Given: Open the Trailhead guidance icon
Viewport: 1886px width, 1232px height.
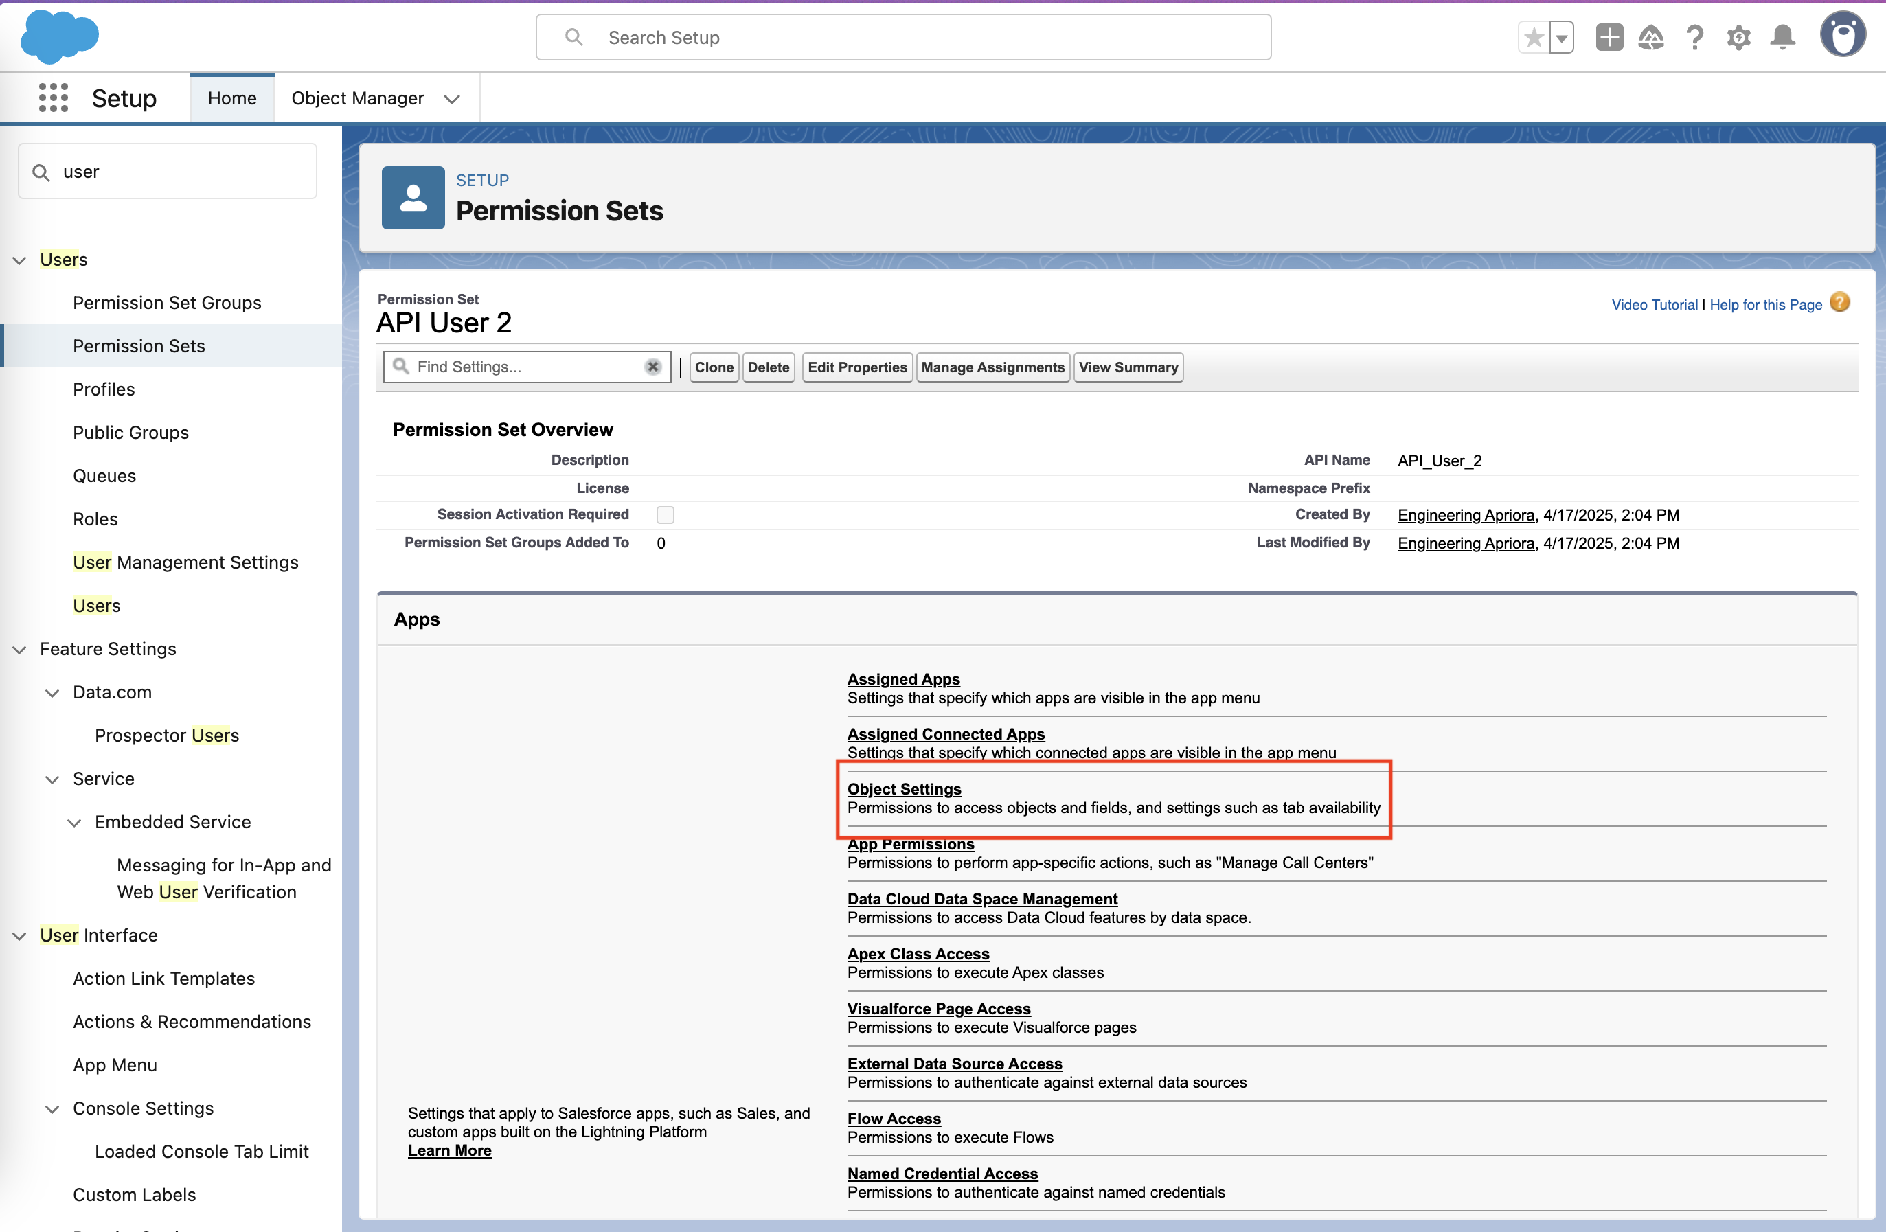Looking at the screenshot, I should click(1650, 37).
